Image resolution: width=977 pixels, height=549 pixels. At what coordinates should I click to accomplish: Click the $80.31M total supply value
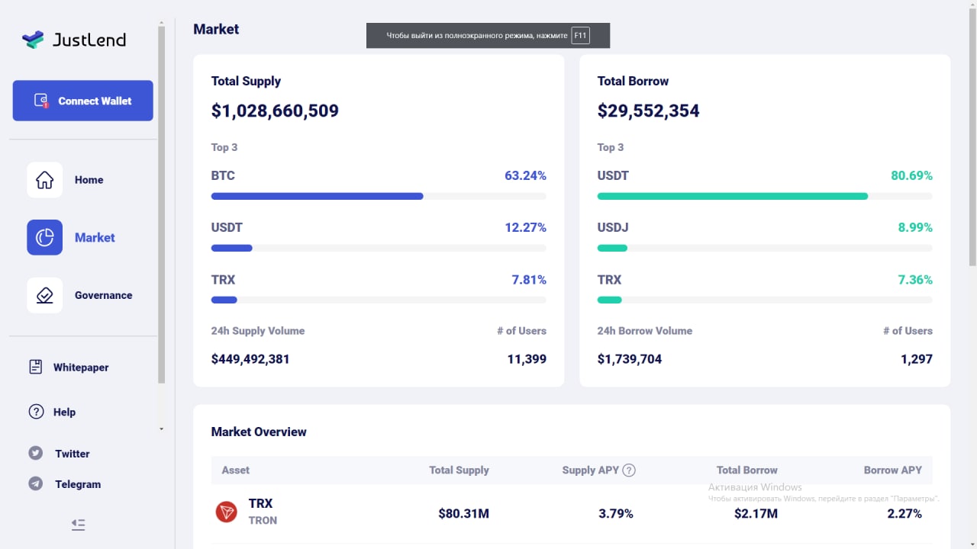[x=464, y=513]
